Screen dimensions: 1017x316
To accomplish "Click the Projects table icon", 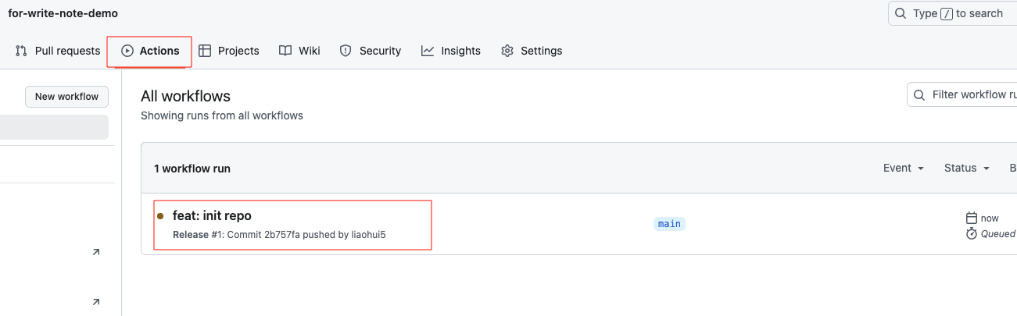I will (205, 51).
